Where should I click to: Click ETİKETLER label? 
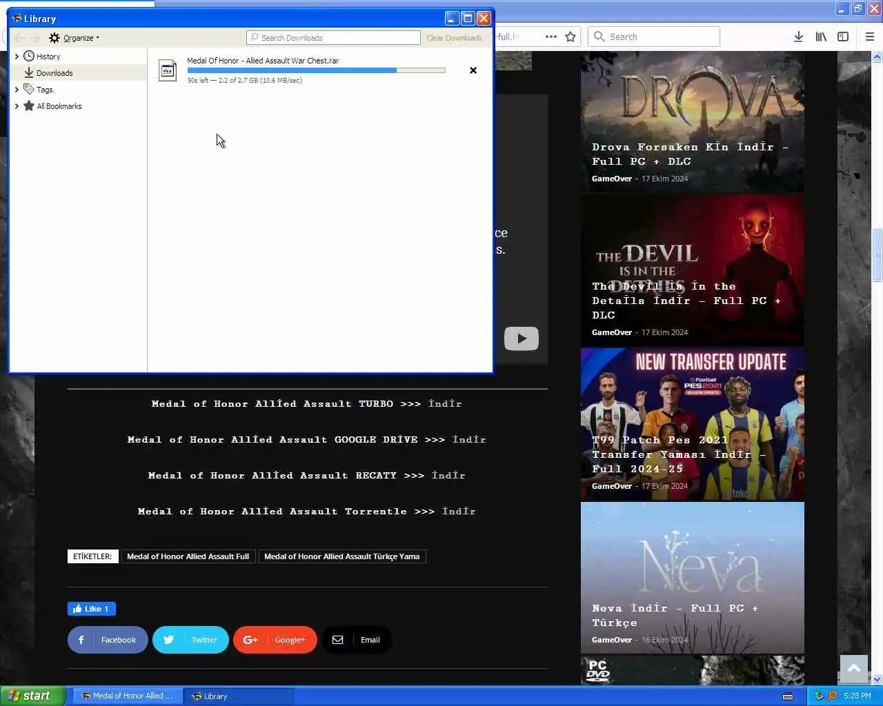click(92, 556)
